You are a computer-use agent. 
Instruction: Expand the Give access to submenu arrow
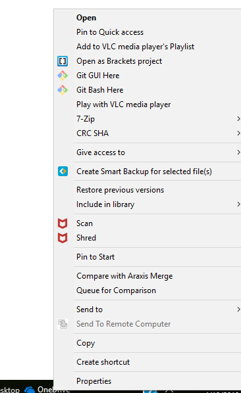(238, 152)
